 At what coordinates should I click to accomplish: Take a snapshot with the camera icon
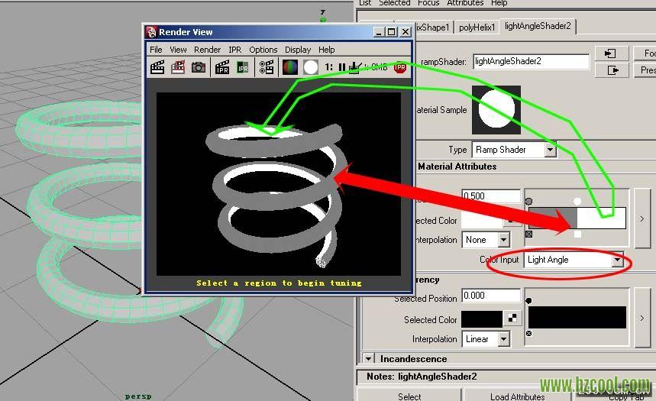point(199,67)
